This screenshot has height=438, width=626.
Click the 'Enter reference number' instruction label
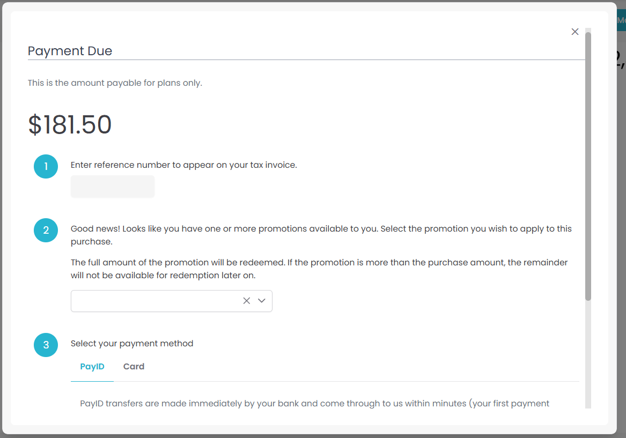click(183, 165)
